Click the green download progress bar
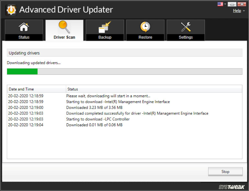Image resolution: width=249 pixels, height=191 pixels. click(x=125, y=71)
